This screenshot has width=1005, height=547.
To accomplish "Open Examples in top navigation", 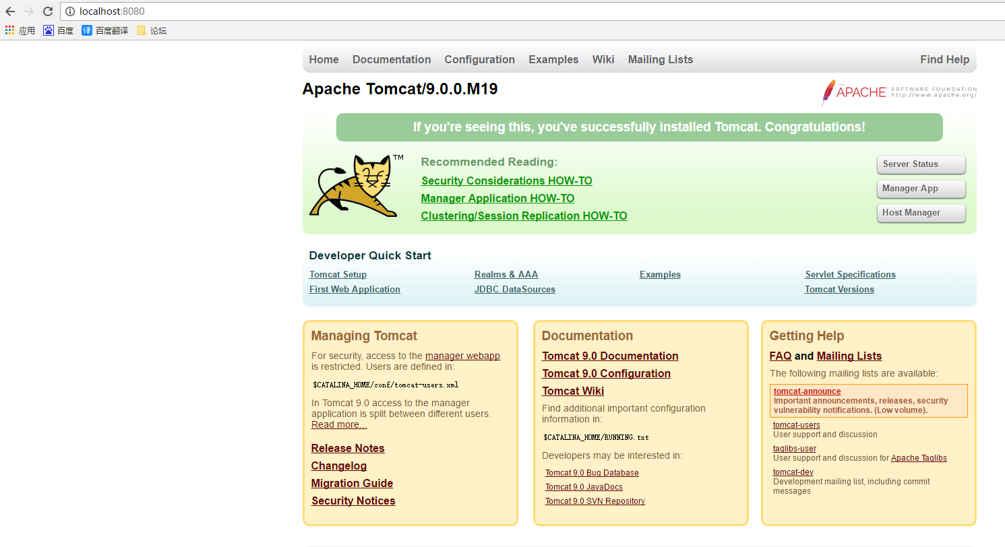I will [553, 59].
